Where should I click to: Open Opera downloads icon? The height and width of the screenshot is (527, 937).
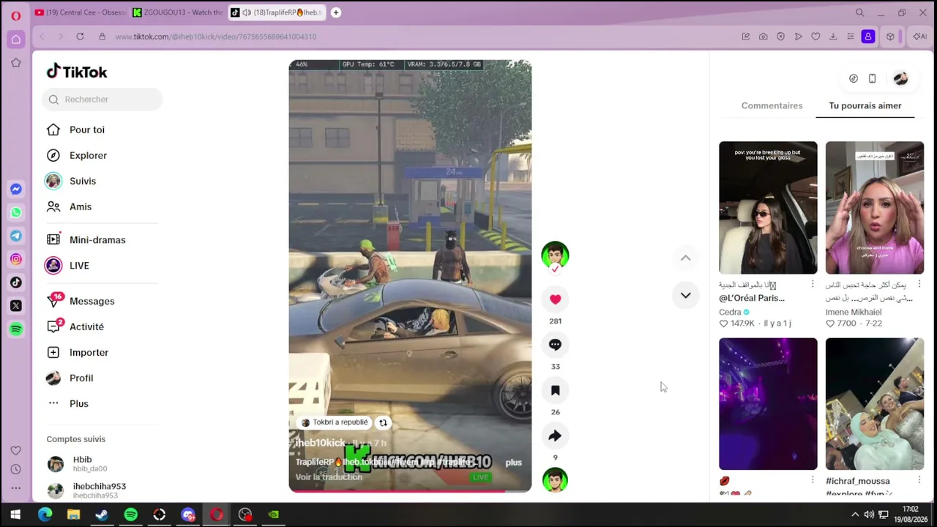tap(833, 37)
